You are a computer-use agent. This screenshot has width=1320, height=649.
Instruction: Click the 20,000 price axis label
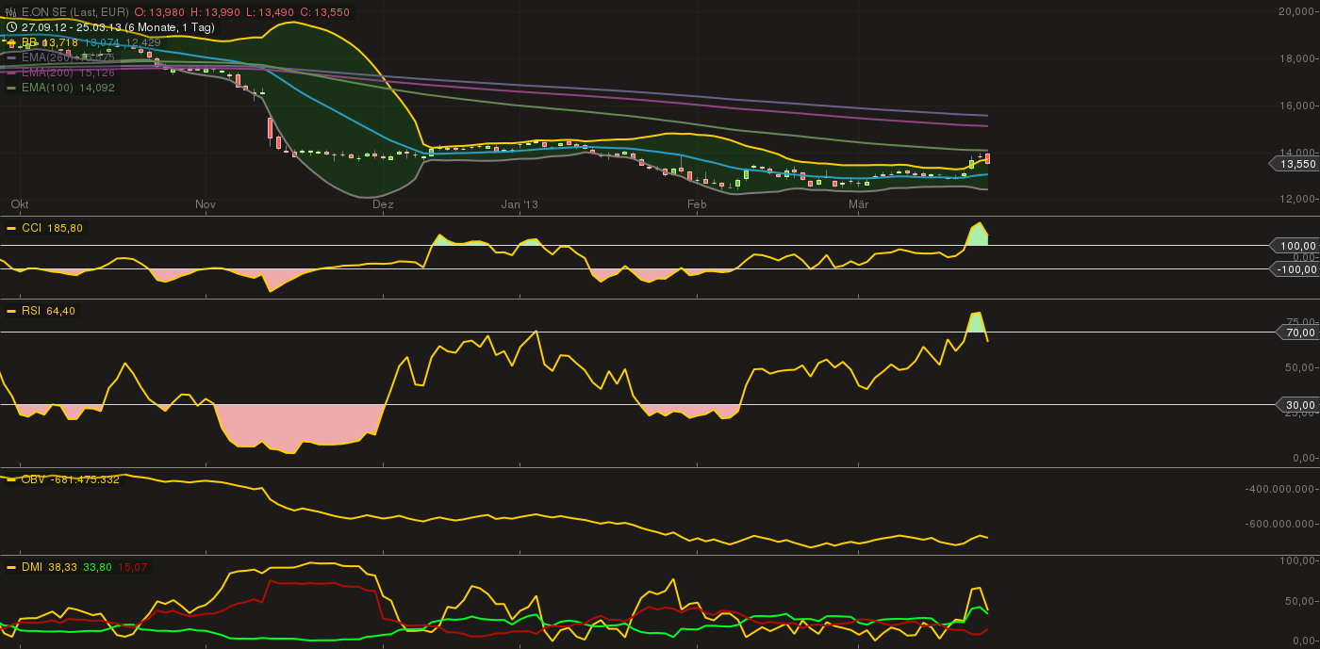[x=1295, y=11]
